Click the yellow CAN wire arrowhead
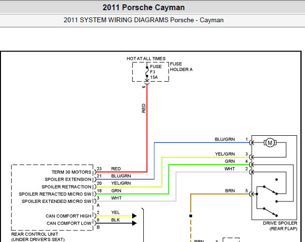 tap(135, 216)
